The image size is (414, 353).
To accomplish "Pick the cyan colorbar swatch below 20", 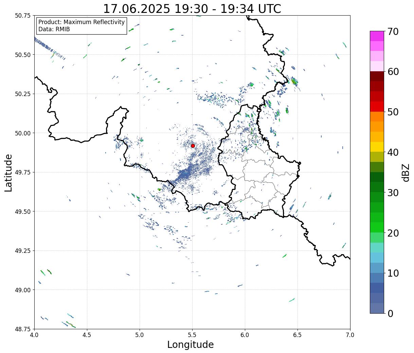I will coord(377,247).
